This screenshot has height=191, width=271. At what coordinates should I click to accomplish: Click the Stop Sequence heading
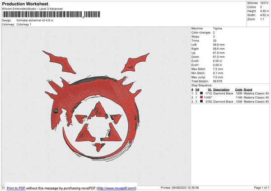tap(201, 85)
